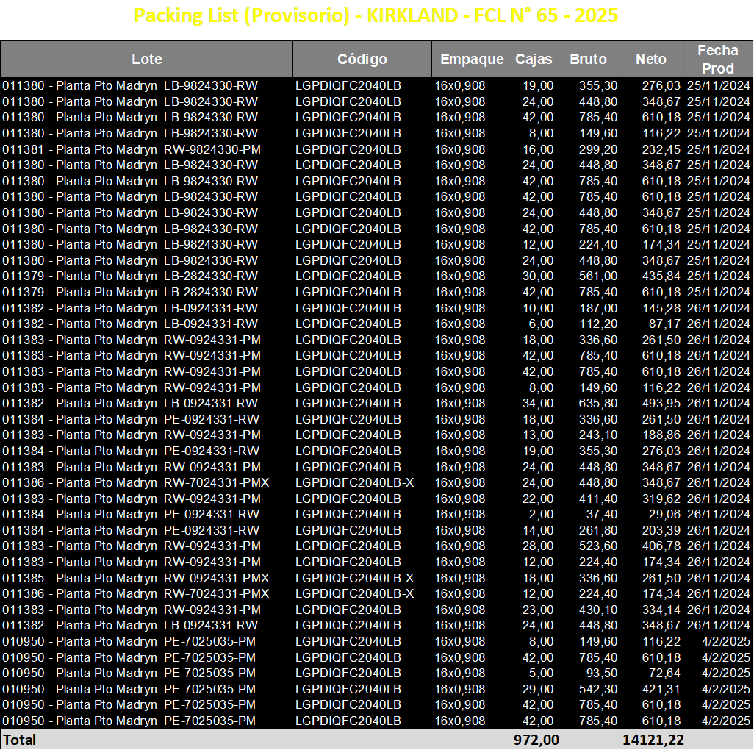Select the Packing List title text
Image resolution: width=754 pixels, height=750 pixels.
coord(376,15)
